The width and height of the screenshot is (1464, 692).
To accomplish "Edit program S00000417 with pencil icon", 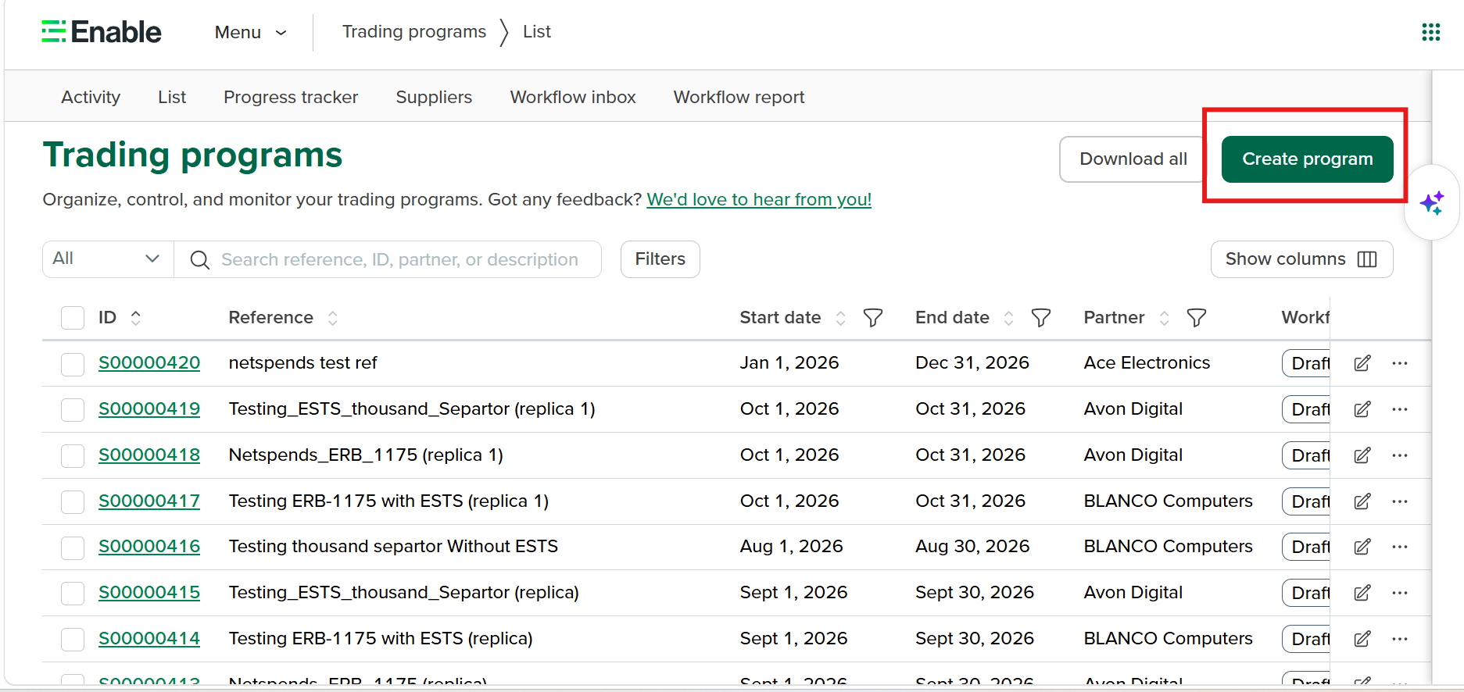I will (1362, 501).
